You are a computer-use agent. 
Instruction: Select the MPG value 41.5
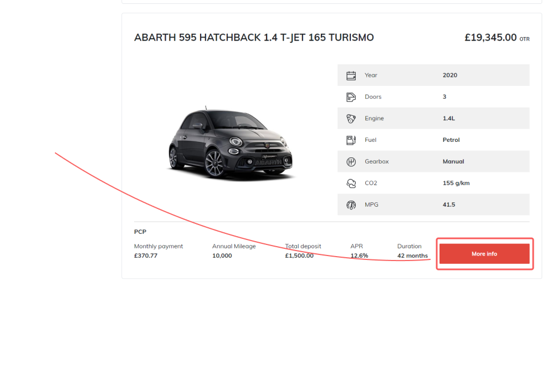tap(449, 205)
